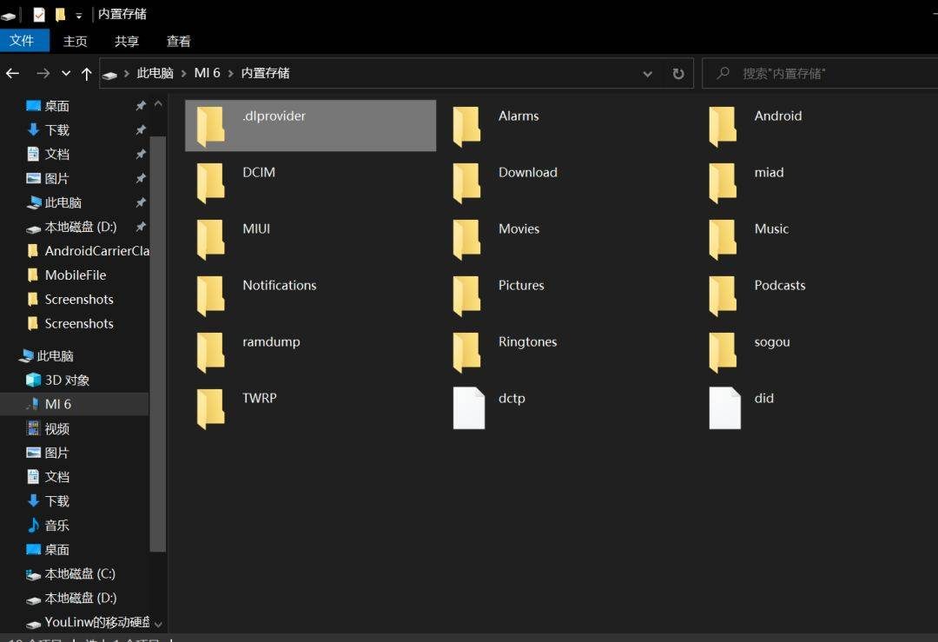Select MI 6 device in navigation pane

58,405
